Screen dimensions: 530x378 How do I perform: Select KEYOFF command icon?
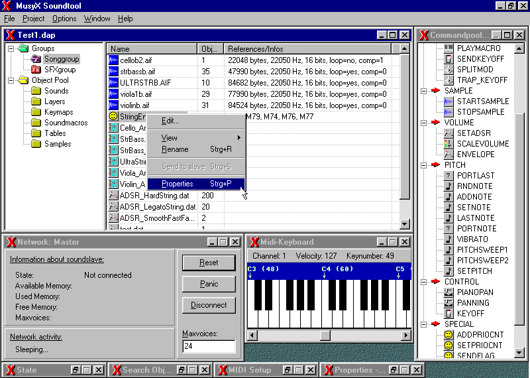click(449, 314)
